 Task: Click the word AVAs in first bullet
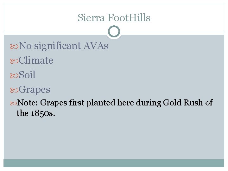click(x=96, y=46)
